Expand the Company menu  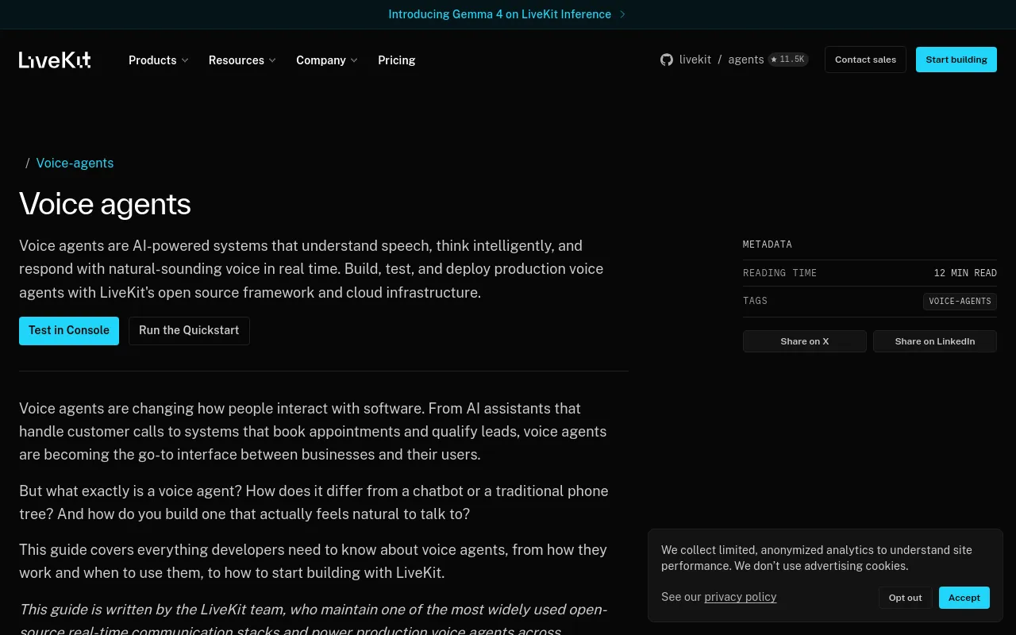[x=327, y=60]
